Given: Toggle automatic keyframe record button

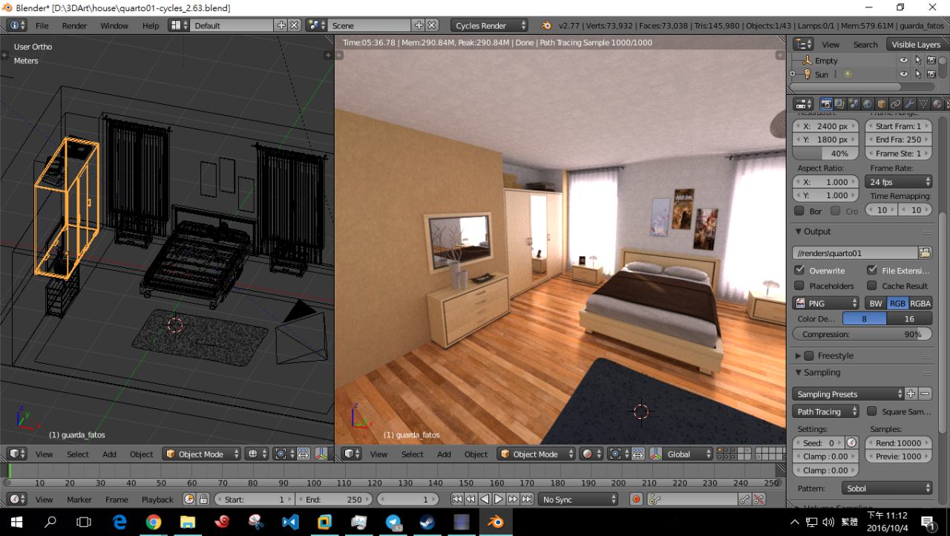Looking at the screenshot, I should [x=636, y=500].
